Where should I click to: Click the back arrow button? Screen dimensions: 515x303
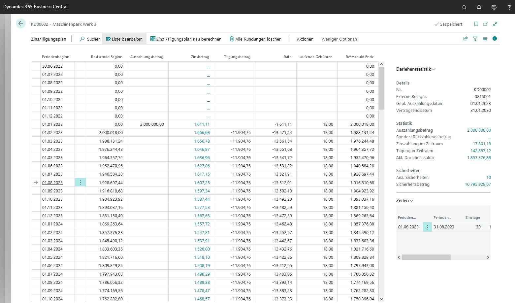(21, 24)
